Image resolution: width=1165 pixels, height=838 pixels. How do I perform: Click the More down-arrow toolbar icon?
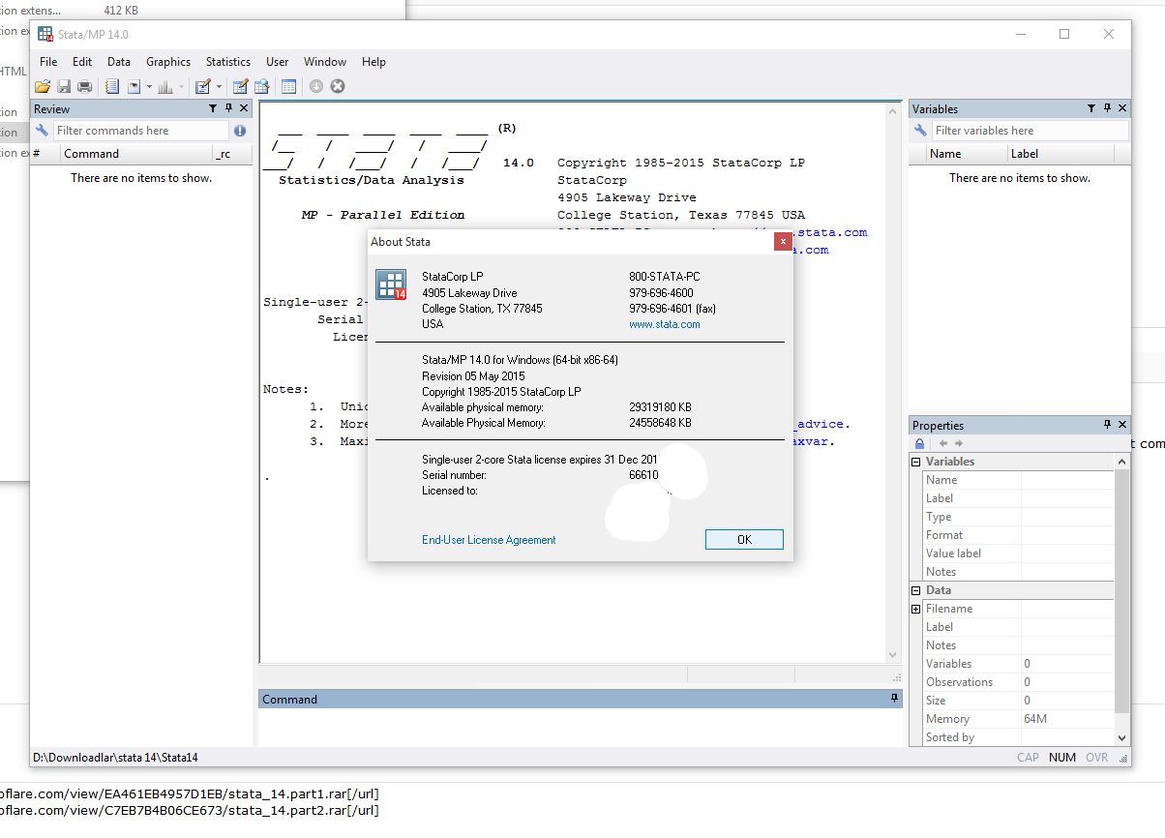point(316,86)
